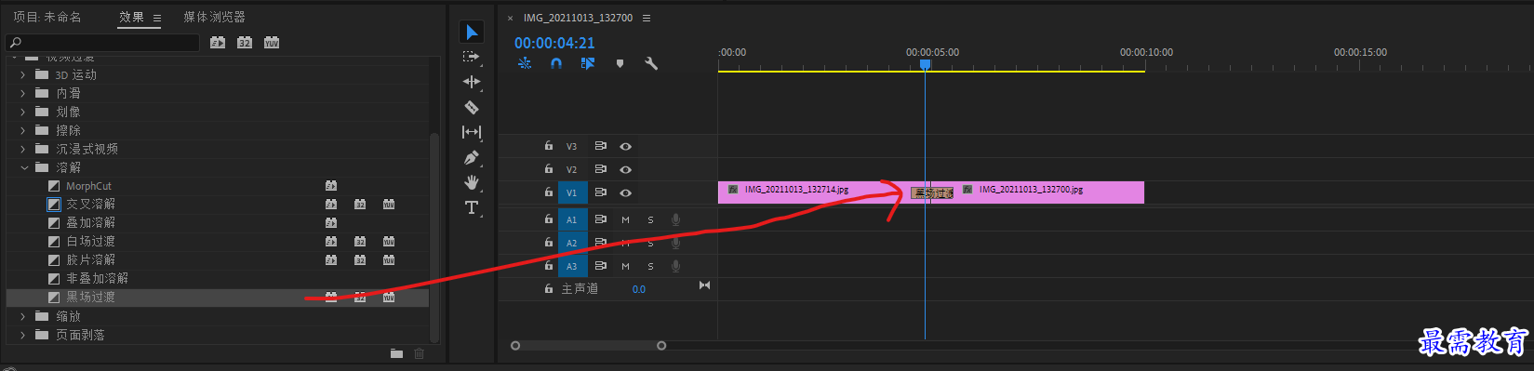Enable voice-over record on track A1
Image resolution: width=1534 pixels, height=371 pixels.
click(x=675, y=219)
